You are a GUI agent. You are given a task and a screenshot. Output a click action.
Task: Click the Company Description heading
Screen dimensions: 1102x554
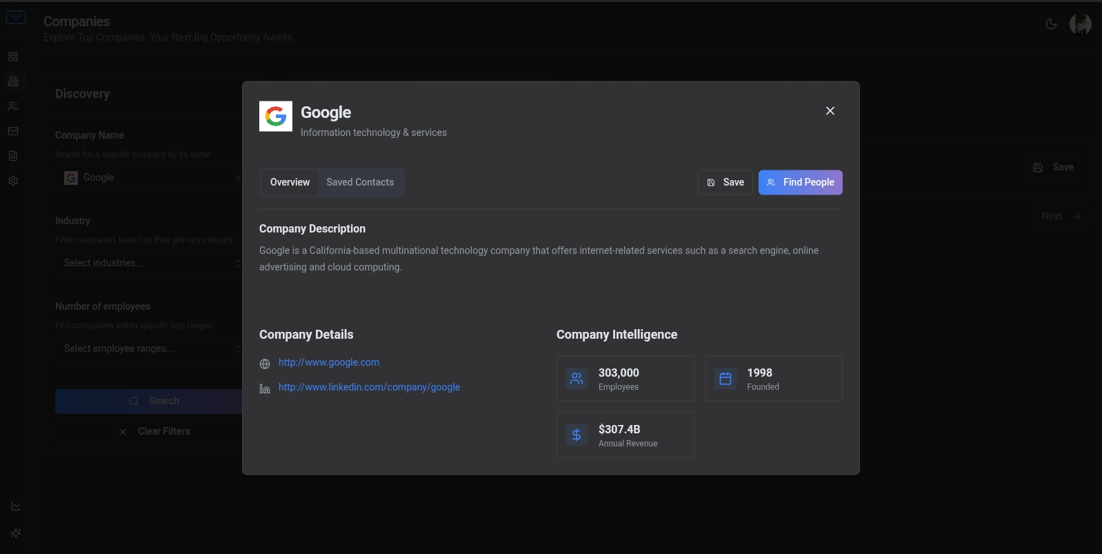click(x=312, y=229)
